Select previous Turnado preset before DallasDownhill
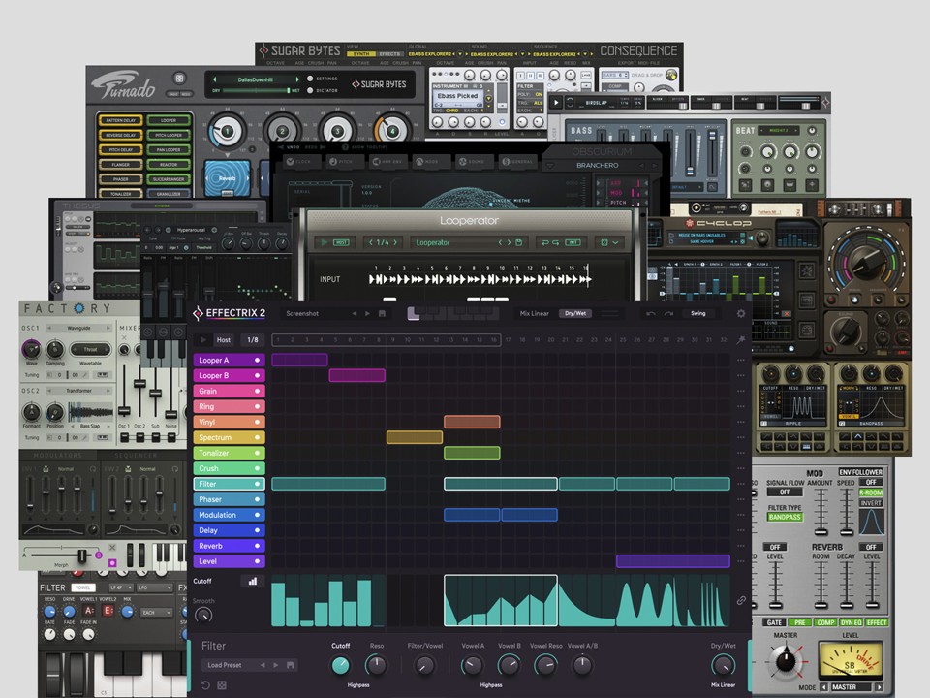Viewport: 930px width, 698px height. (x=215, y=79)
